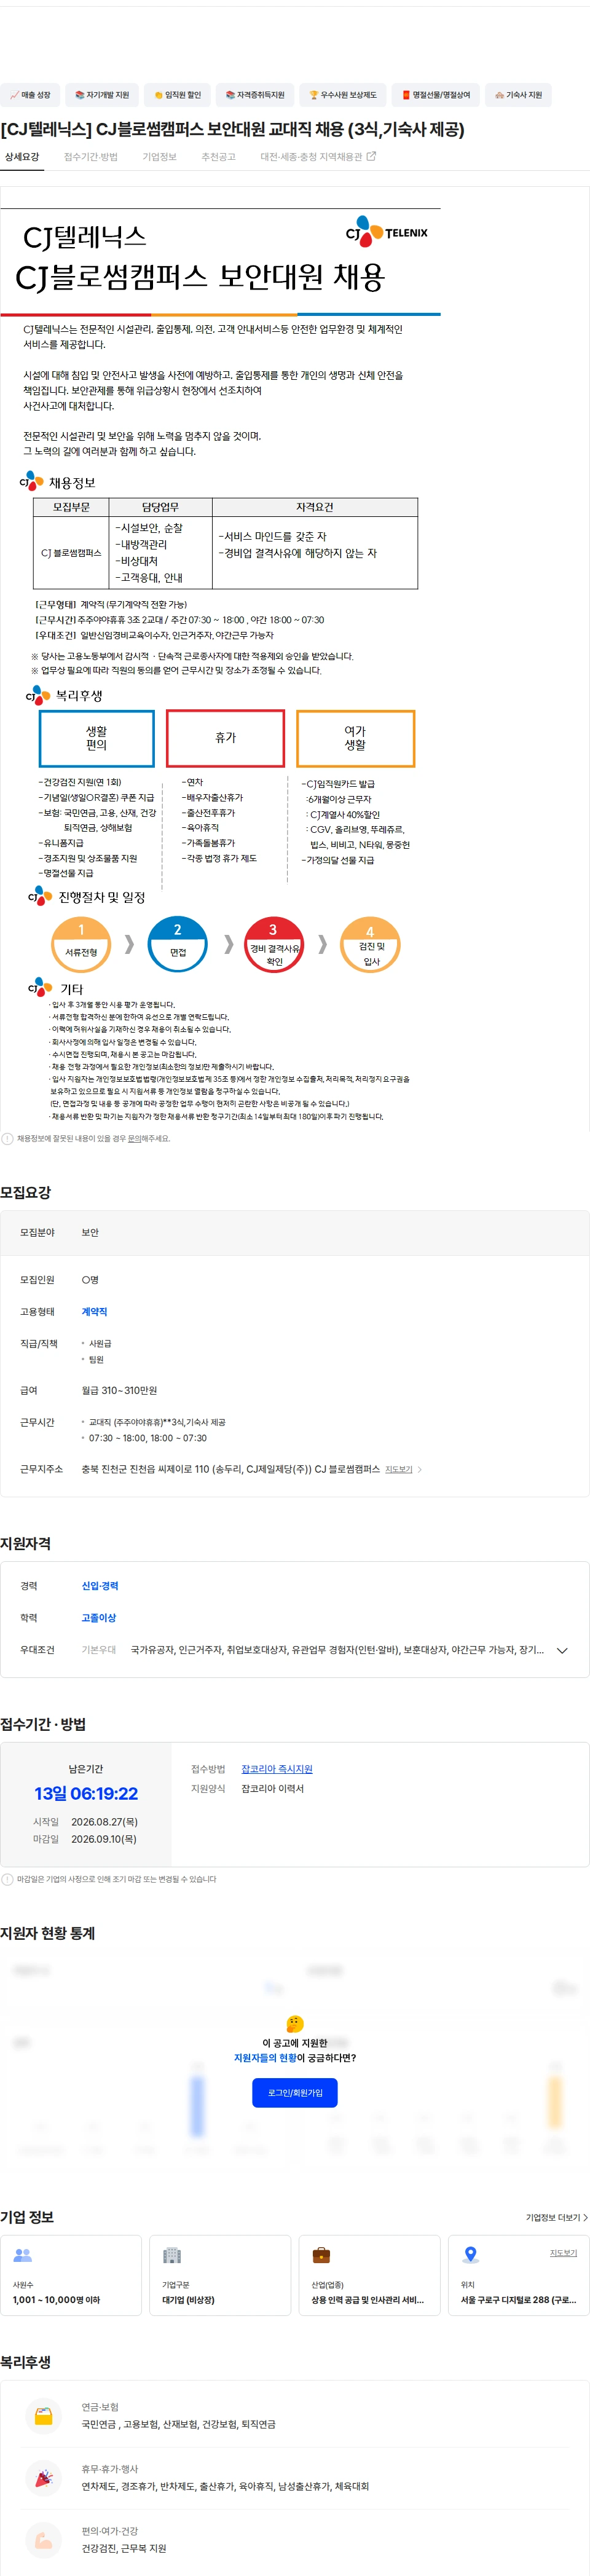Open 대전·세종·충청 지역채용관 tab
Image resolution: width=590 pixels, height=2576 pixels.
pos(318,157)
